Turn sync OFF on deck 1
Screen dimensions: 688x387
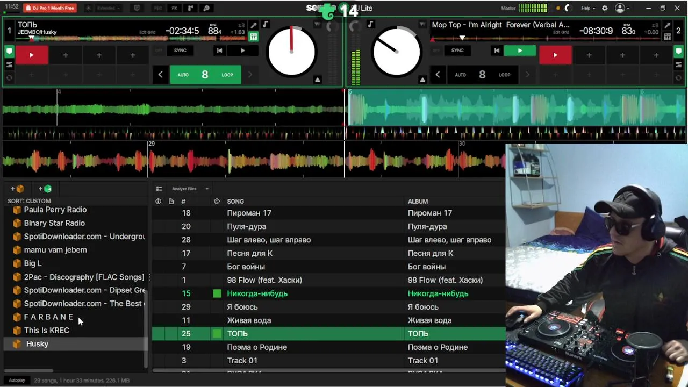(x=159, y=51)
